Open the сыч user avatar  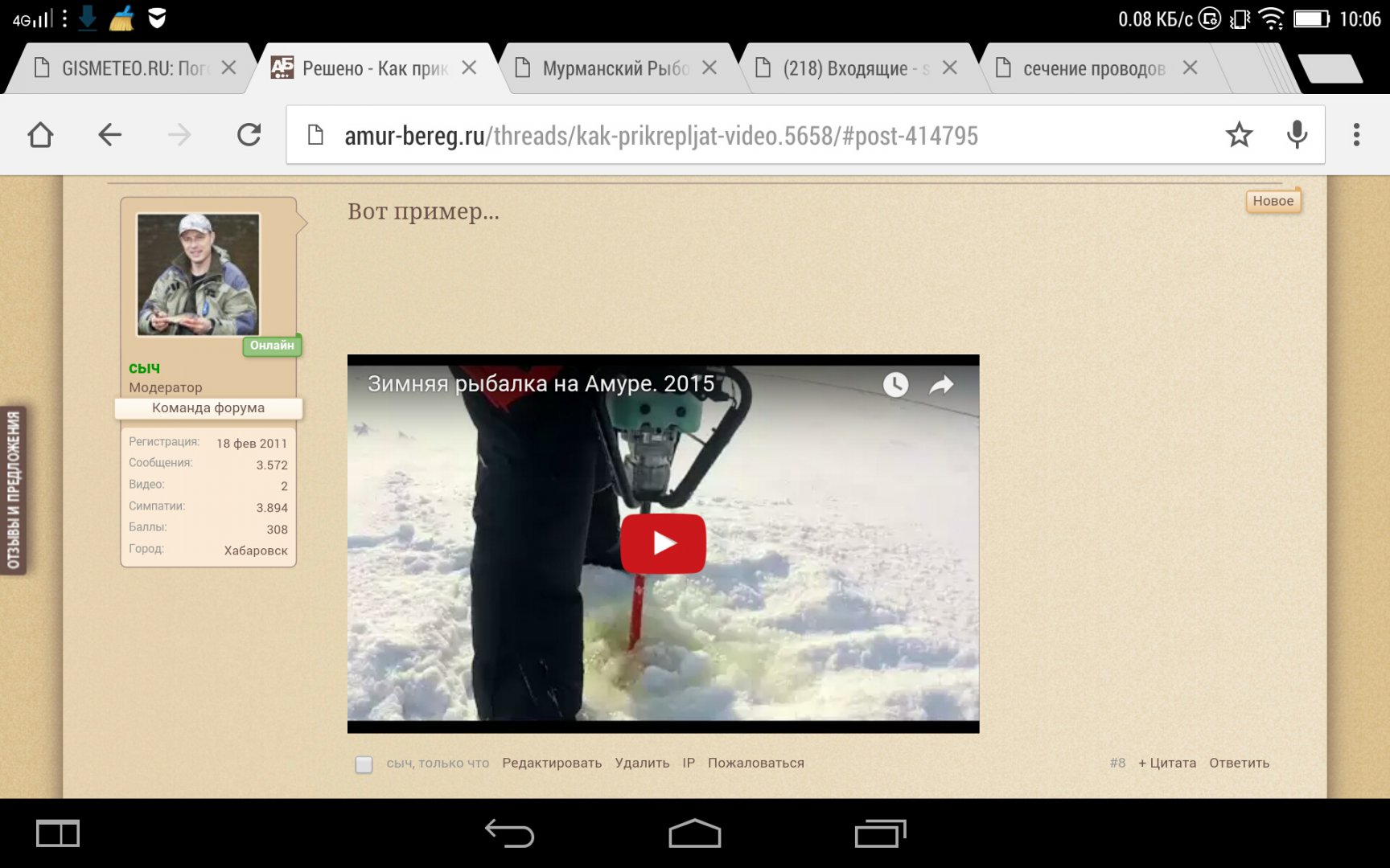[x=198, y=274]
